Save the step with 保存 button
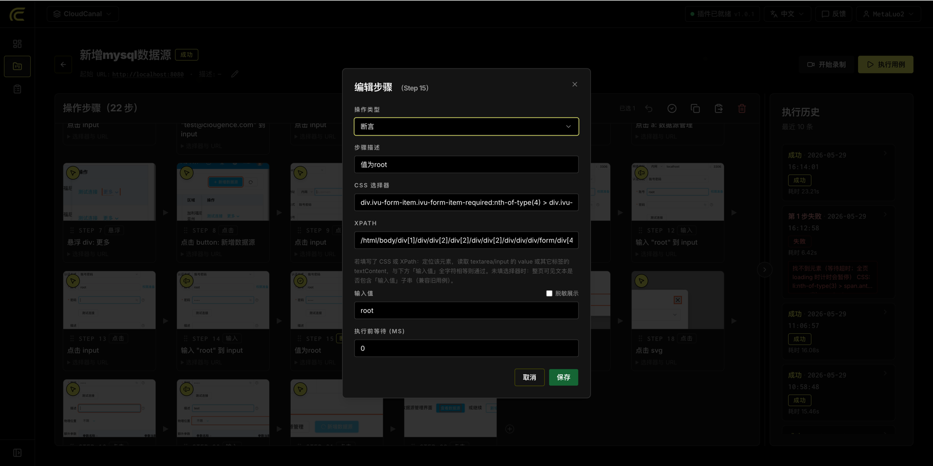Viewport: 933px width, 466px height. [563, 378]
